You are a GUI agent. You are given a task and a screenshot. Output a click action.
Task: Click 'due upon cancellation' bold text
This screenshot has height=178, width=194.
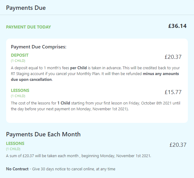[31, 80]
